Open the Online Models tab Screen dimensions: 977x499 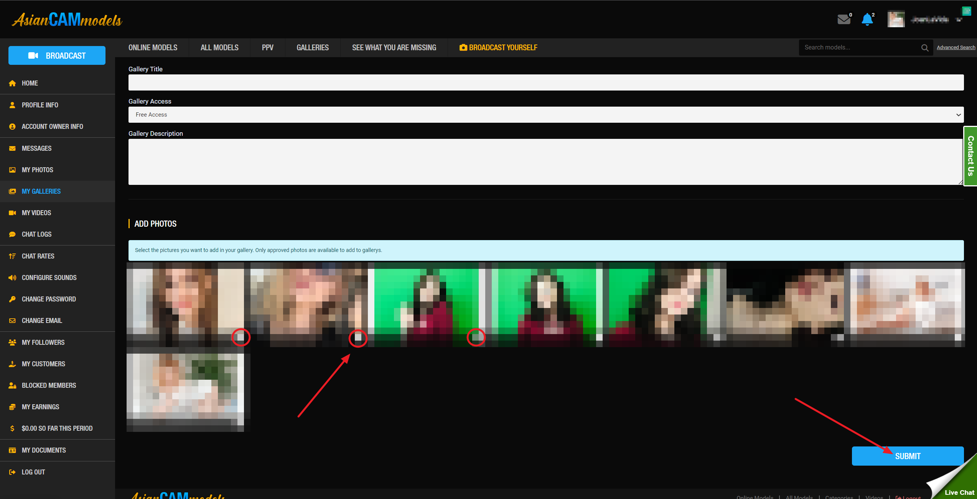click(153, 48)
